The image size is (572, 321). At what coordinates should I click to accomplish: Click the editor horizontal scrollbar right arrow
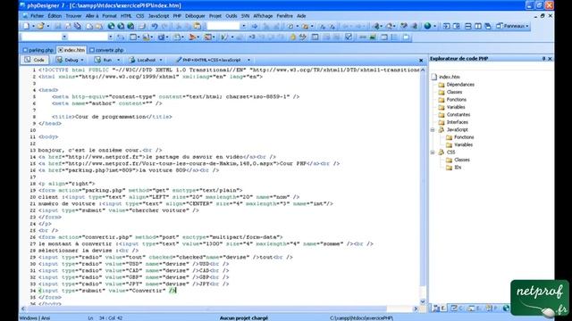pyautogui.click(x=416, y=309)
